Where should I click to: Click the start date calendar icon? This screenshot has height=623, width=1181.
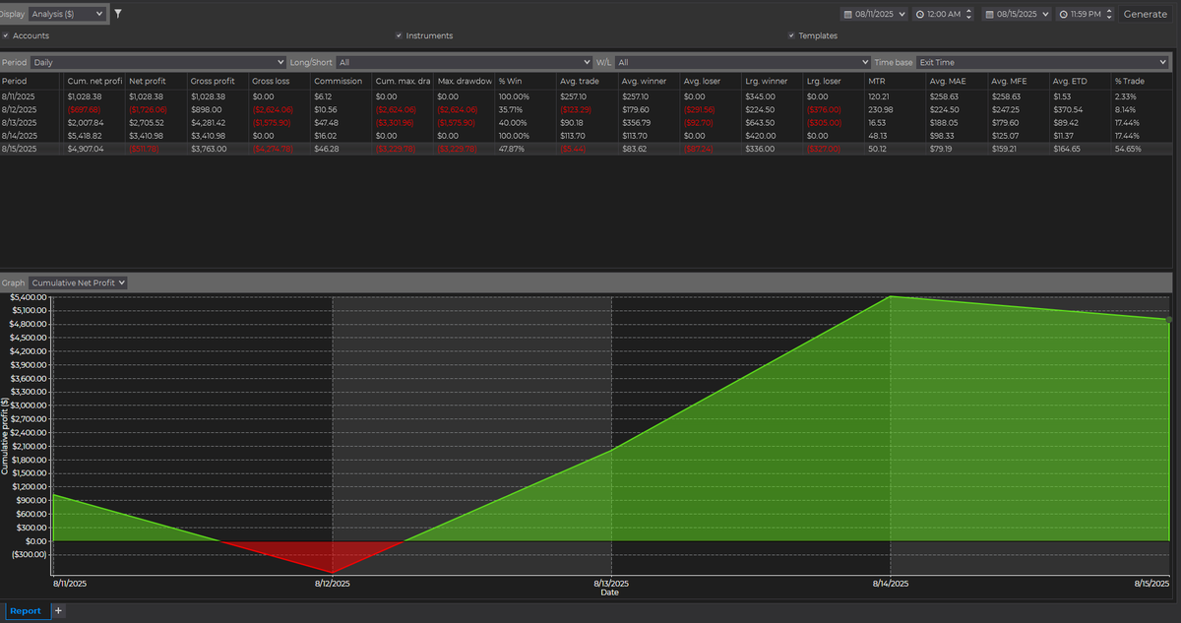tap(848, 14)
